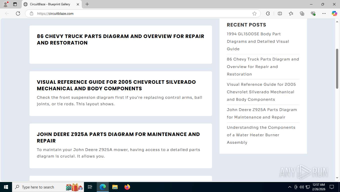
Task: Open Browser essentials heart icon
Action: (313, 13)
